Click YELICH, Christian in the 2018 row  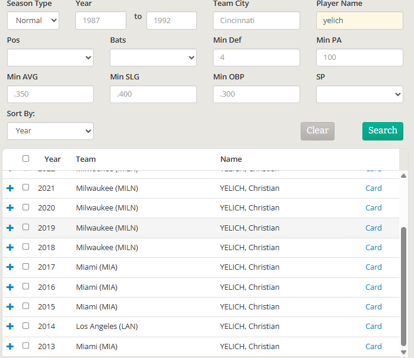click(x=250, y=248)
